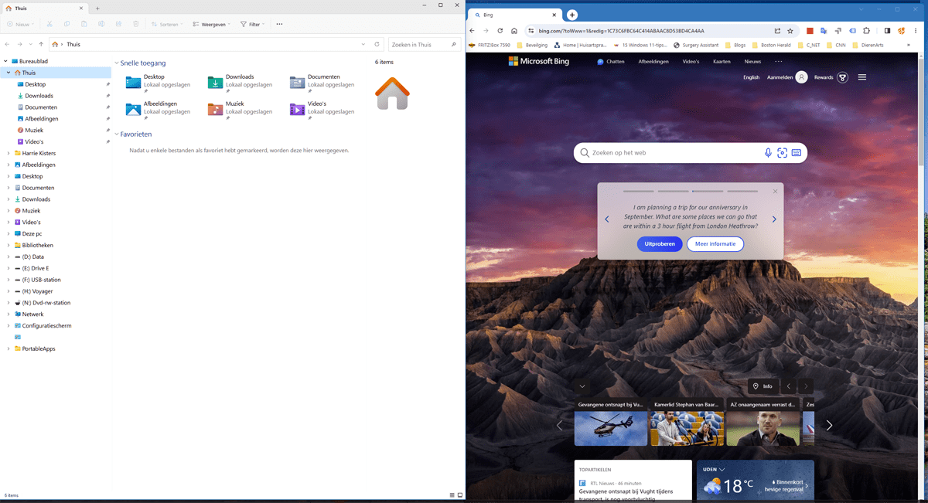Add a new tab in File Explorer
The image size is (928, 503).
tap(97, 8)
